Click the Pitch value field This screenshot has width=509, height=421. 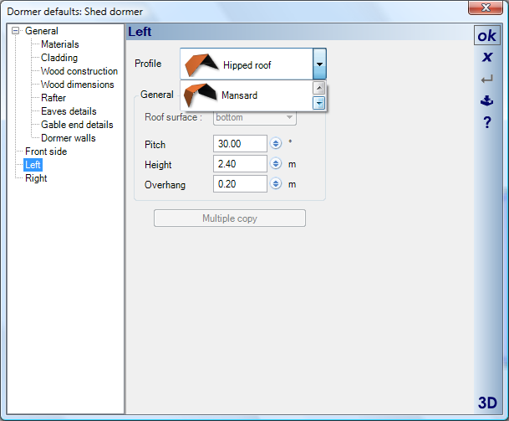pos(240,144)
